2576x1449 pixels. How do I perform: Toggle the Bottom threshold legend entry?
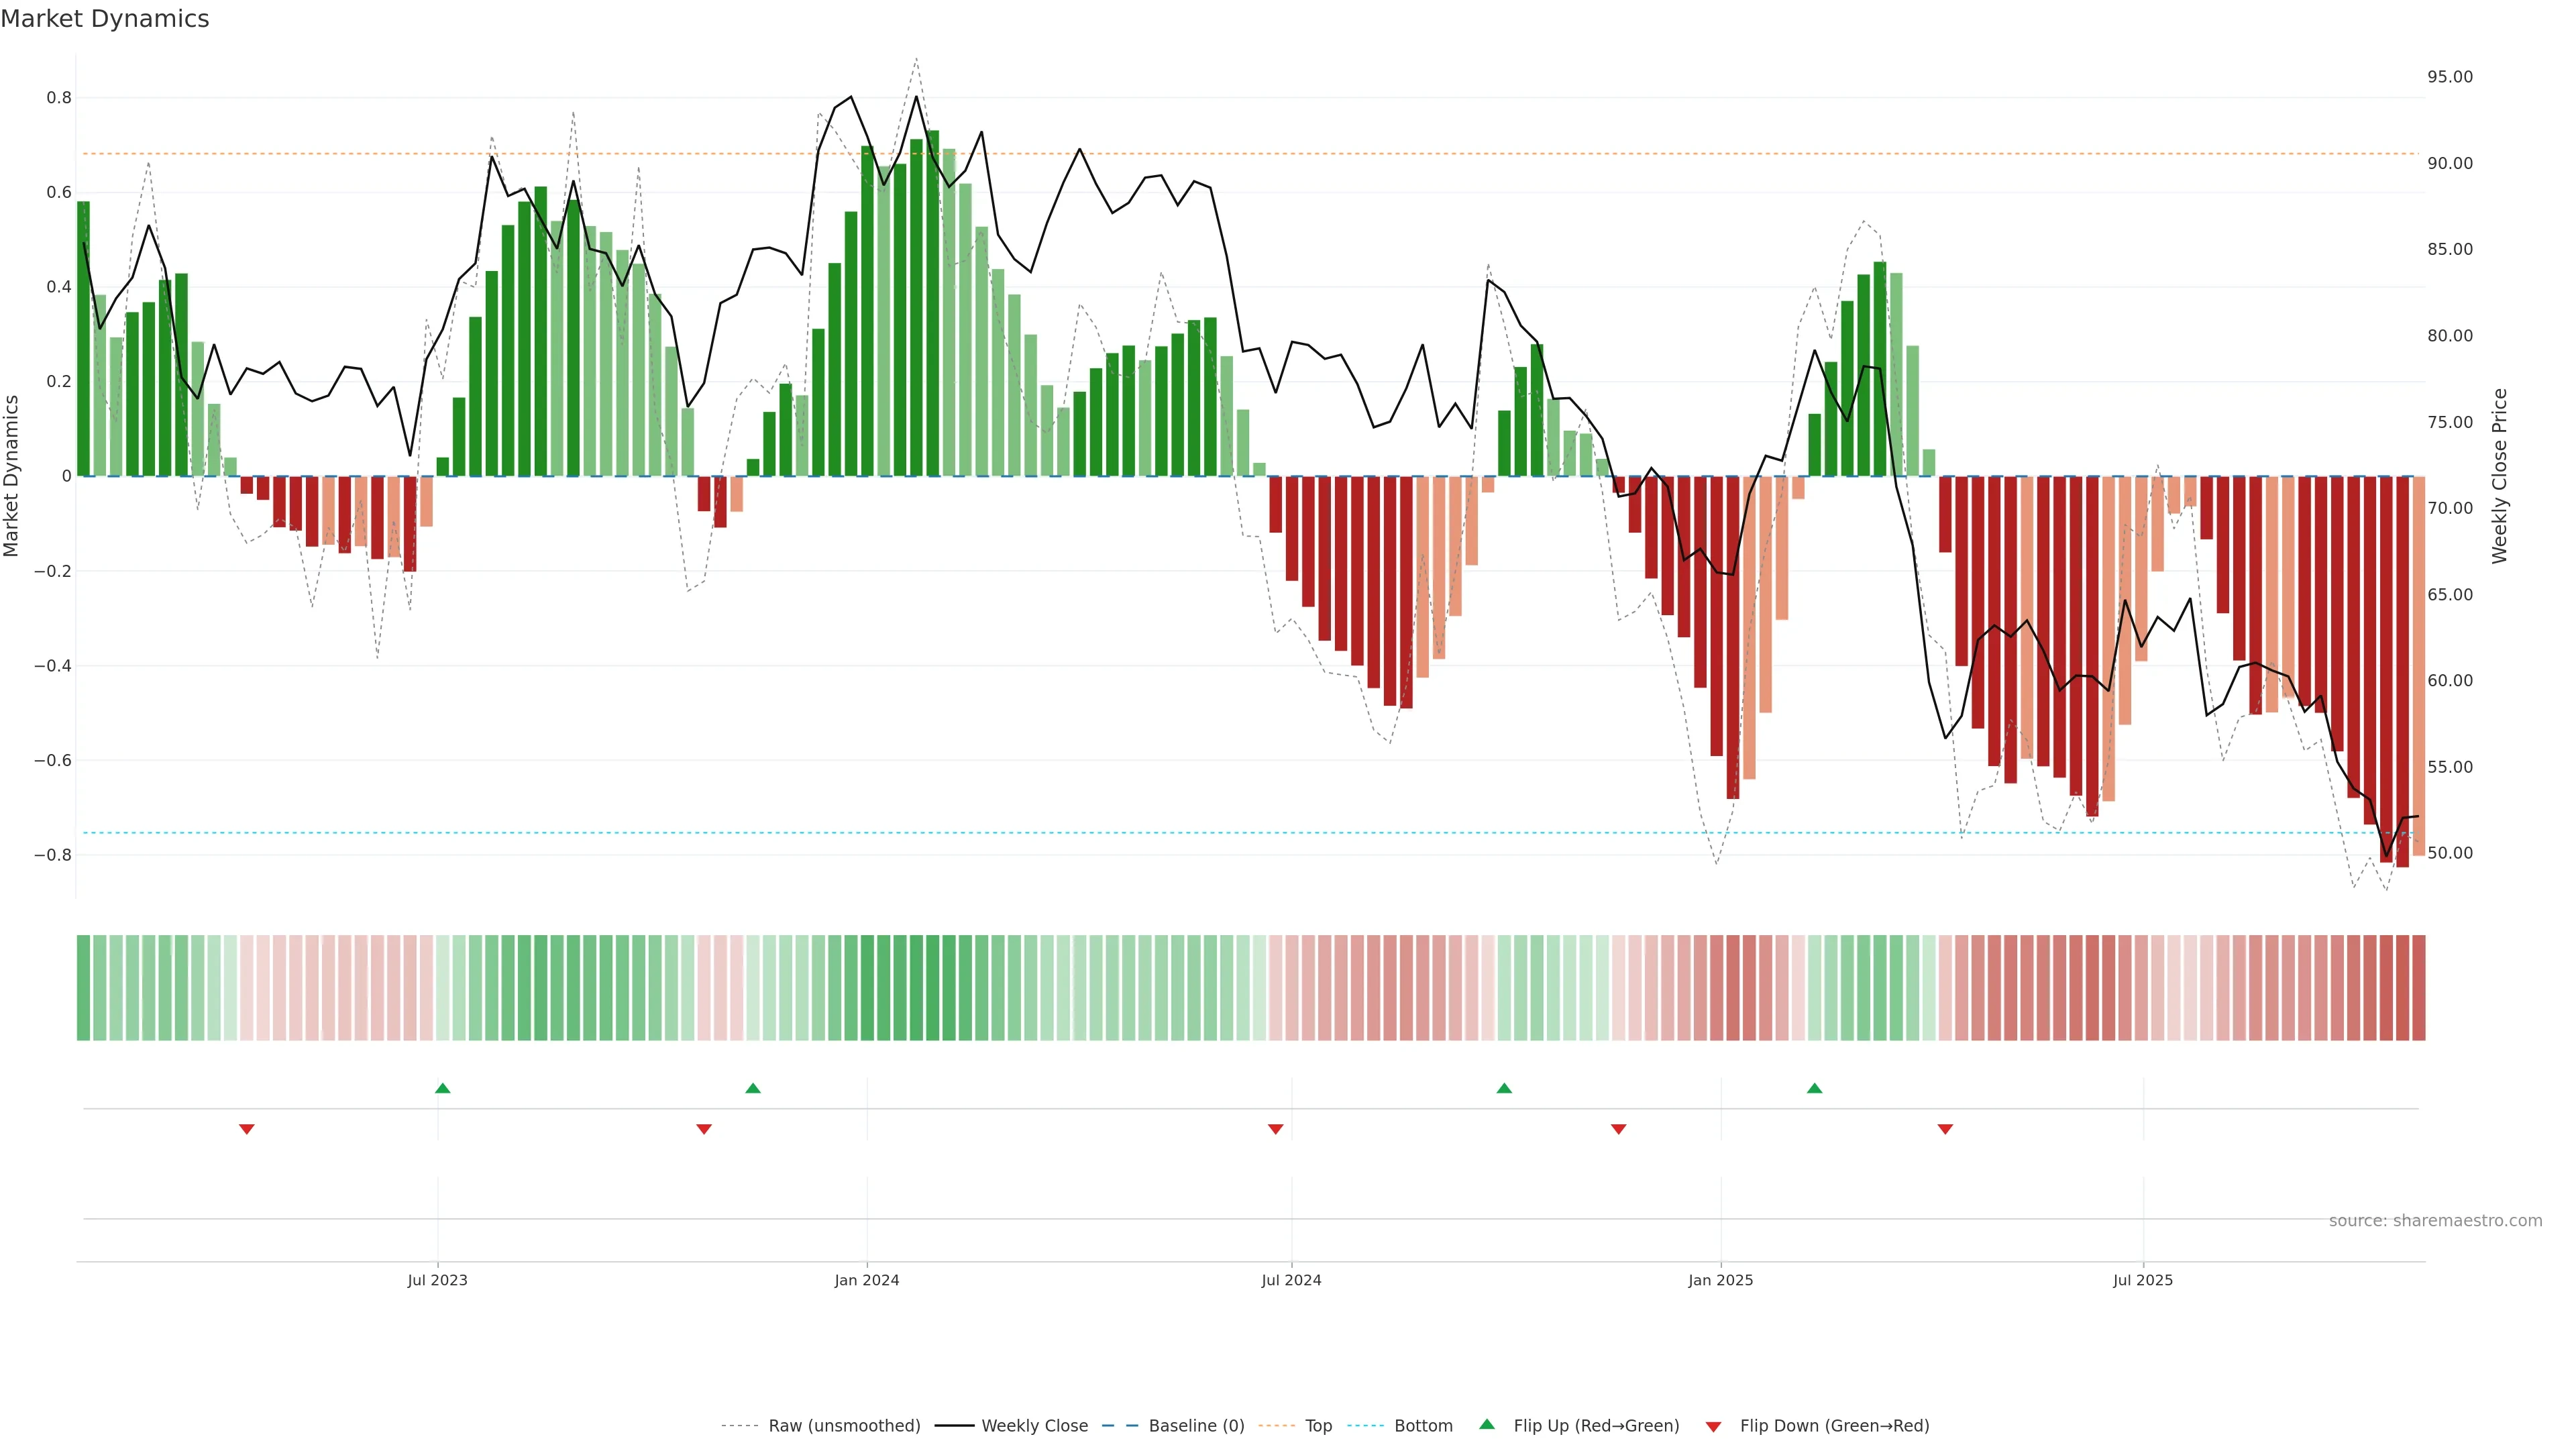point(1423,1426)
